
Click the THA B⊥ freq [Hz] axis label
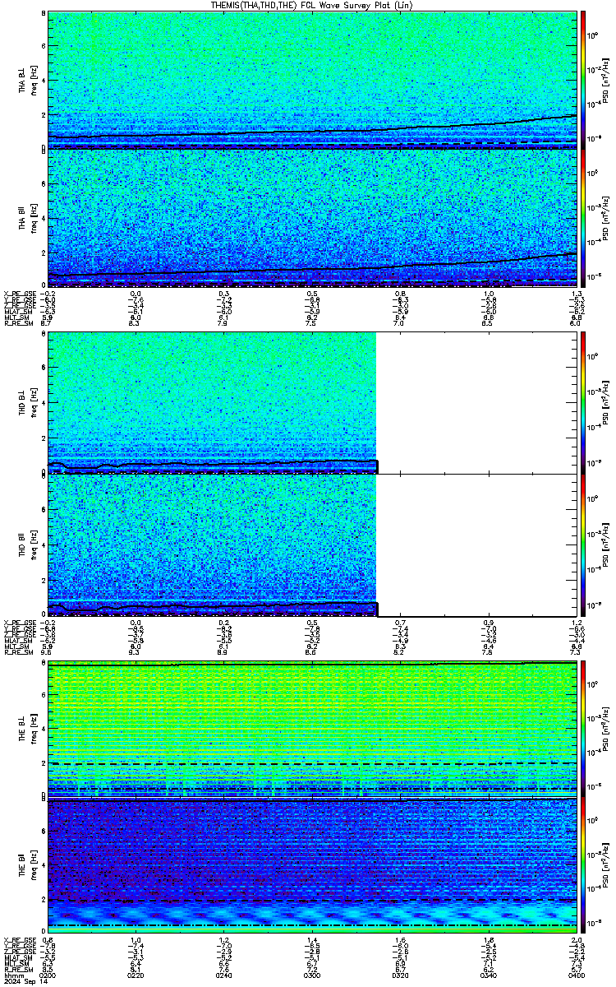pos(26,80)
